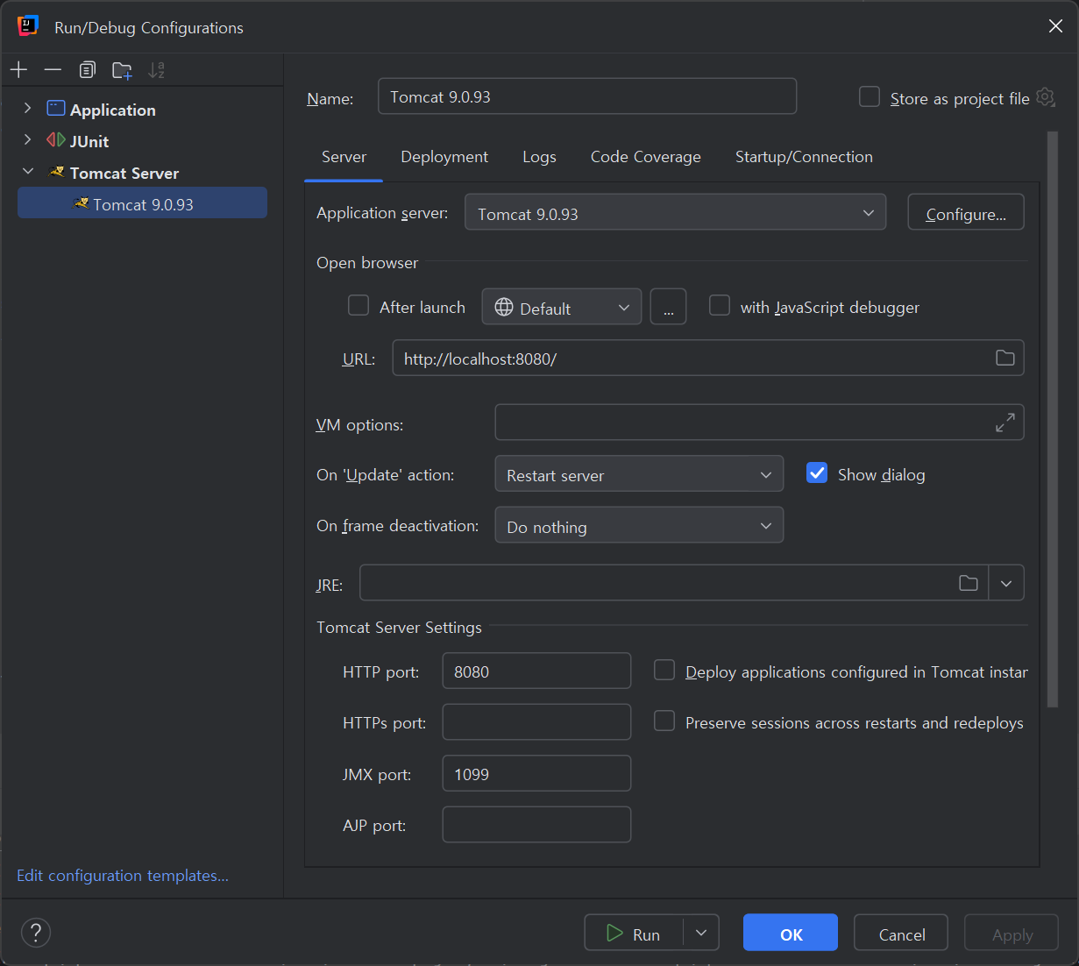Click the JUnit configuration type icon
The width and height of the screenshot is (1079, 966).
click(x=56, y=140)
